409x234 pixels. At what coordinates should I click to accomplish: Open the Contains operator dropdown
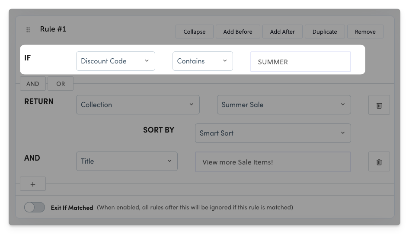coord(203,61)
